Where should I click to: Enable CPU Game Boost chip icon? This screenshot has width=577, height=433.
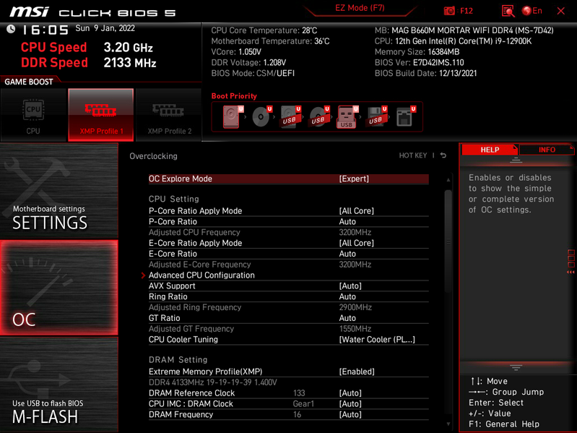tap(33, 115)
